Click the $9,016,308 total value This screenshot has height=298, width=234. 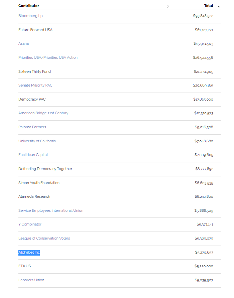point(204,127)
